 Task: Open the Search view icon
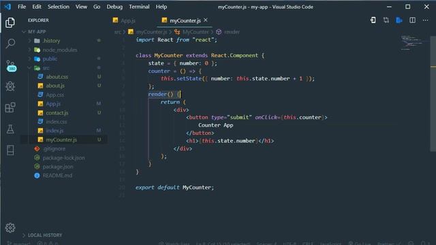pos(10,44)
